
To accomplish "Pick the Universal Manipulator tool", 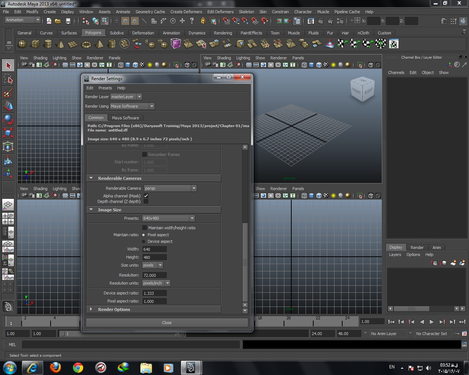I will 8,146.
